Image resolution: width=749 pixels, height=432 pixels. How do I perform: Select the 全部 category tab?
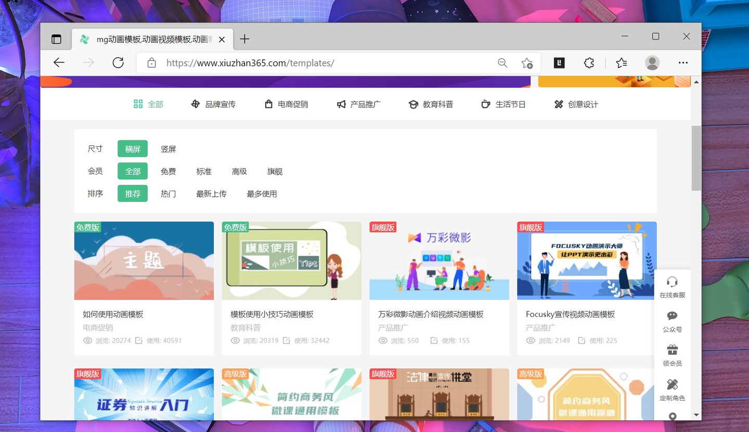[148, 104]
